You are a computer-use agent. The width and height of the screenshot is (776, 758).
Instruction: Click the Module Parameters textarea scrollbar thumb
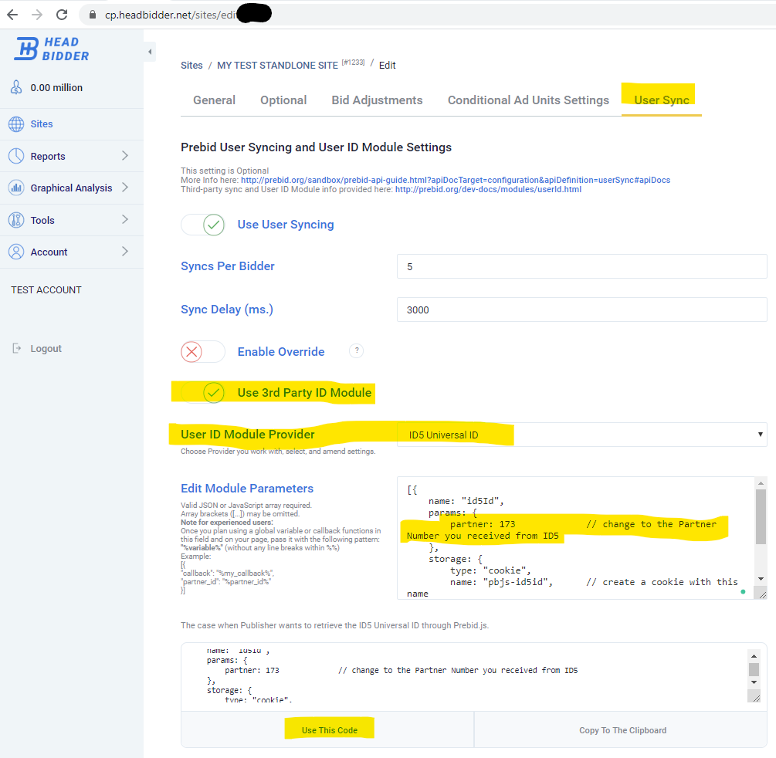761,516
